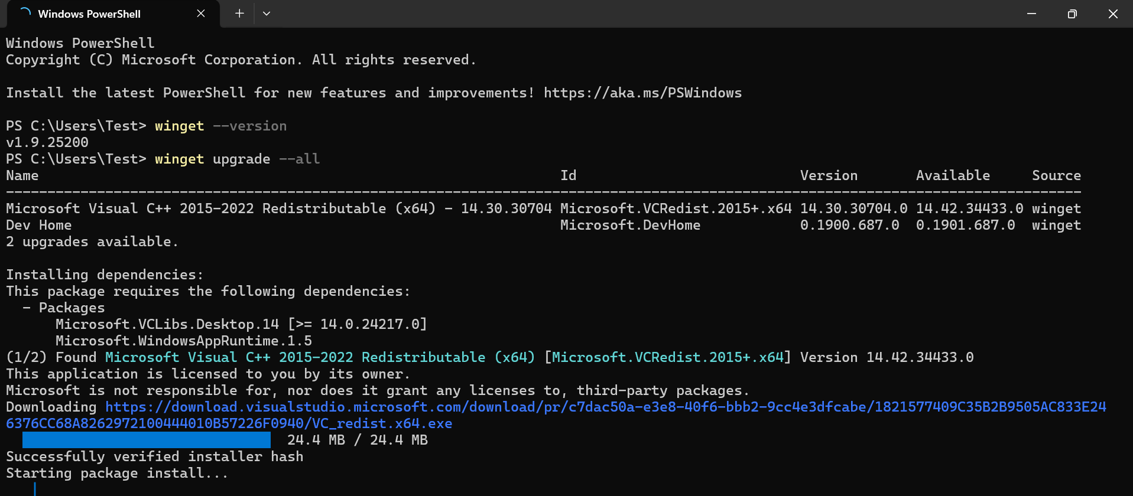Click the 'Id' column header

(x=568, y=175)
